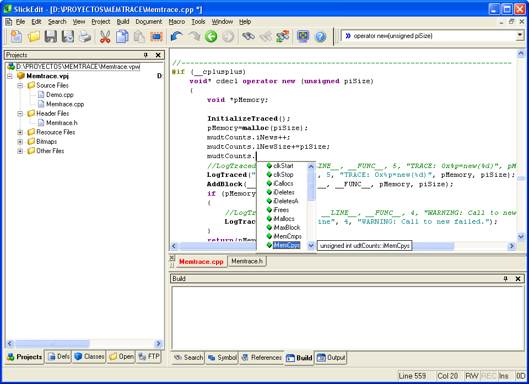The width and height of the screenshot is (529, 384).
Task: Switch to the Memtrace.h file tab
Action: click(x=247, y=261)
